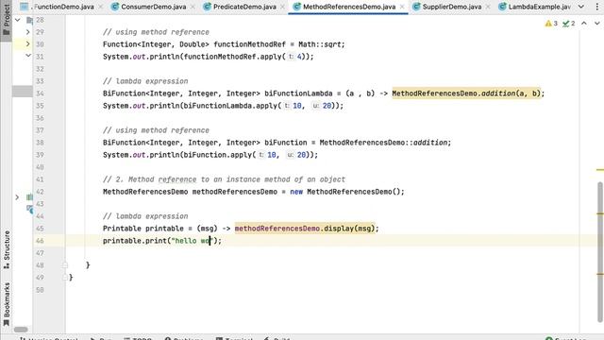The image size is (604, 340).
Task: Click the first '// using method reference' comment on line 29
Action: point(156,32)
